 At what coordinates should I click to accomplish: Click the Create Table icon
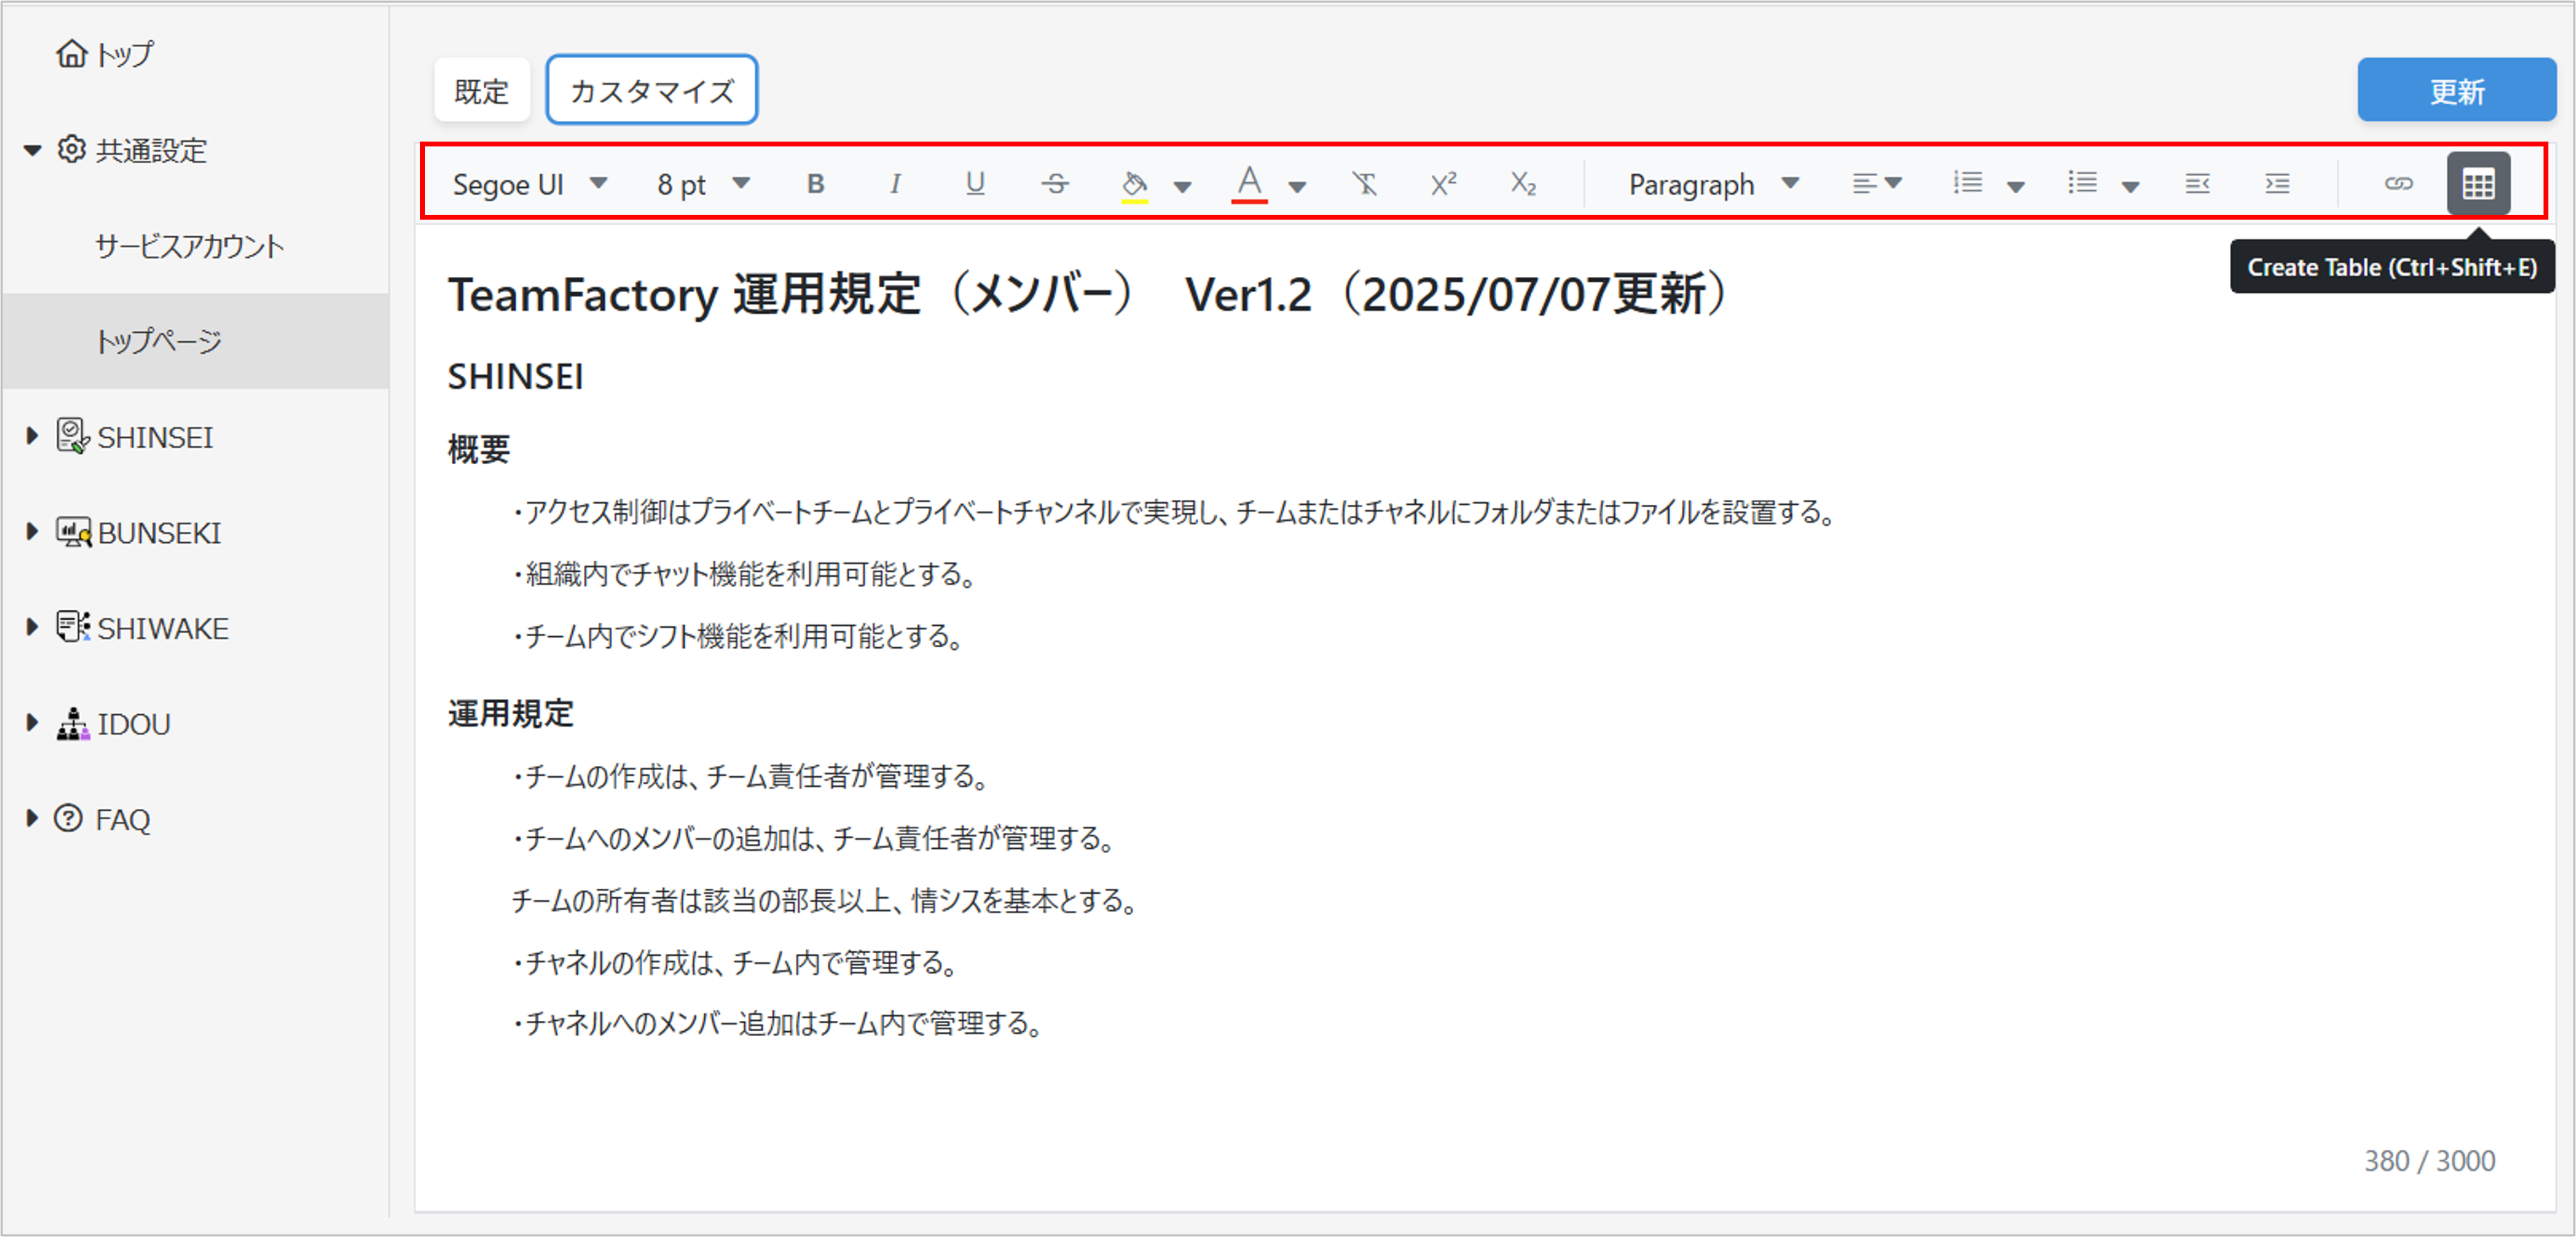point(2478,184)
